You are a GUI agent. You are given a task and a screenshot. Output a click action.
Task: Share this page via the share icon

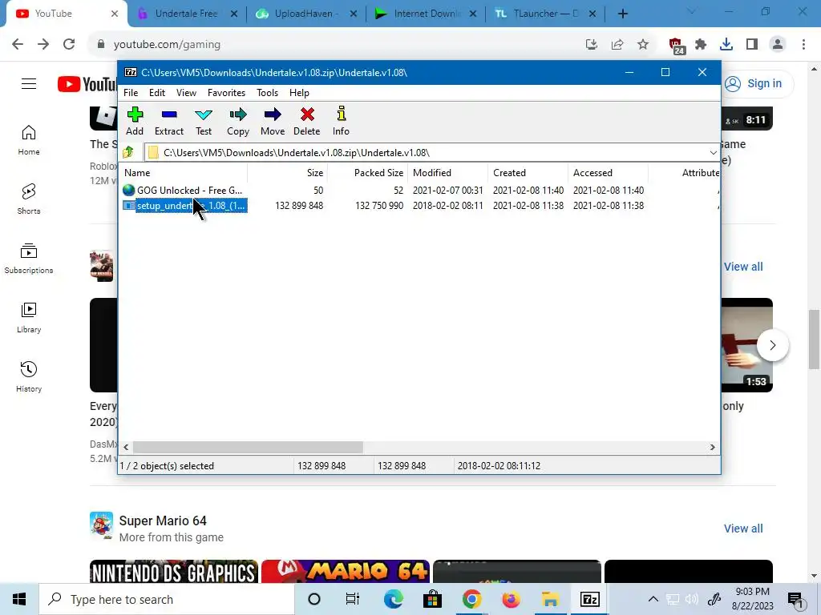point(617,45)
